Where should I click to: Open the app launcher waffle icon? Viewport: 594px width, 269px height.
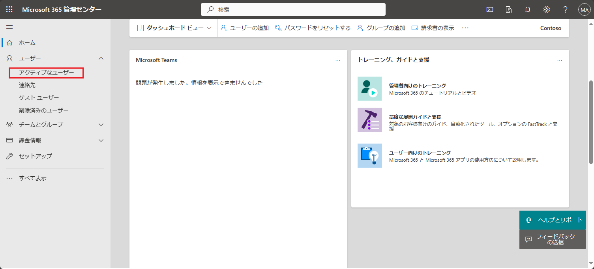coord(9,9)
